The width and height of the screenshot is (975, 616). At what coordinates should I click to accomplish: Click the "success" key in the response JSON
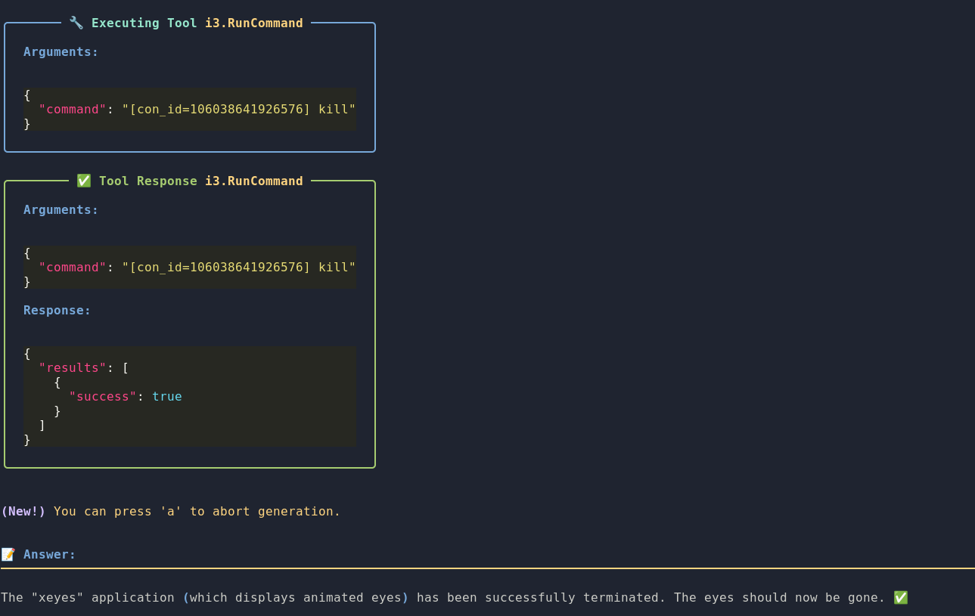pyautogui.click(x=102, y=396)
